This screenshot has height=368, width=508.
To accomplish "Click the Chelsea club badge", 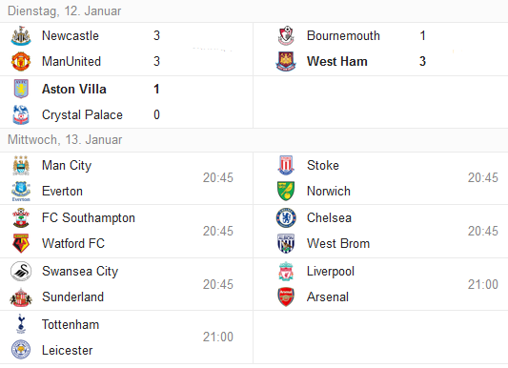I will (286, 217).
